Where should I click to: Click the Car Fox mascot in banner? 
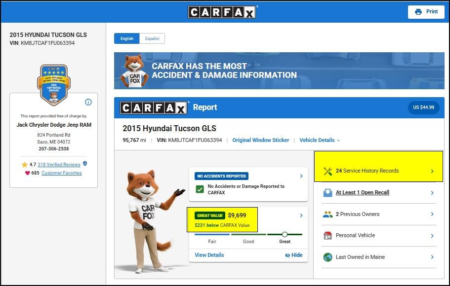(134, 71)
